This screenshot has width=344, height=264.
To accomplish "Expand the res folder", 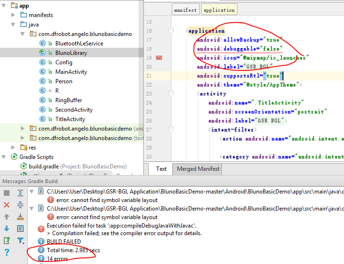I will [x=13, y=147].
